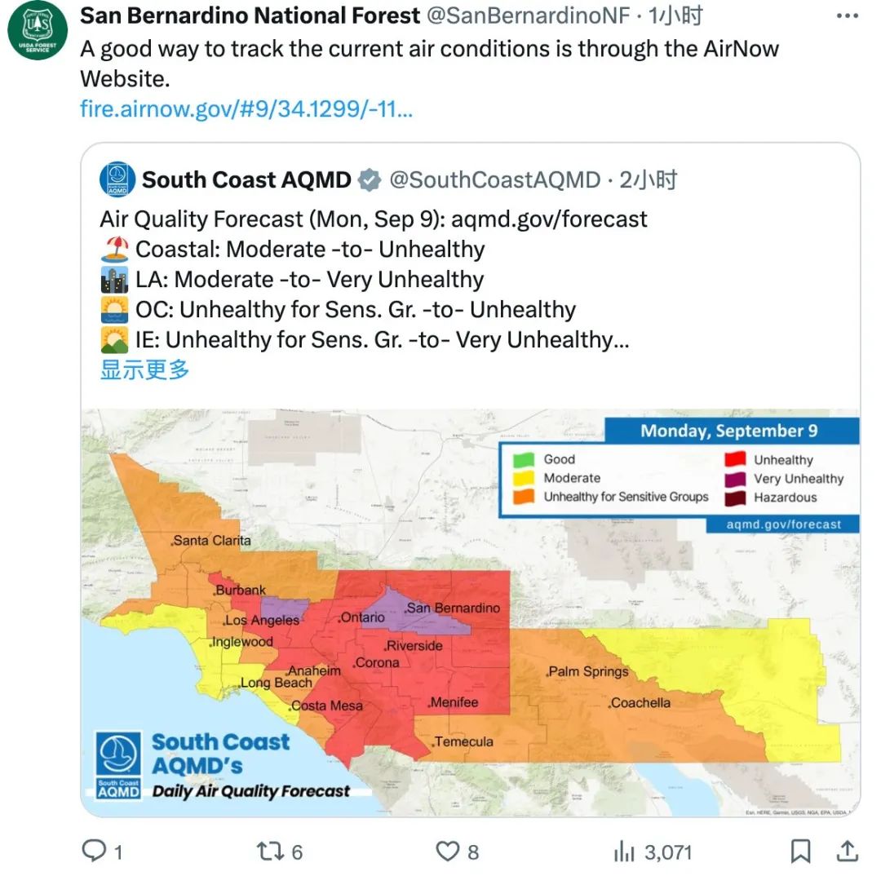Expand quoted tweet via 显示更多

click(x=144, y=369)
